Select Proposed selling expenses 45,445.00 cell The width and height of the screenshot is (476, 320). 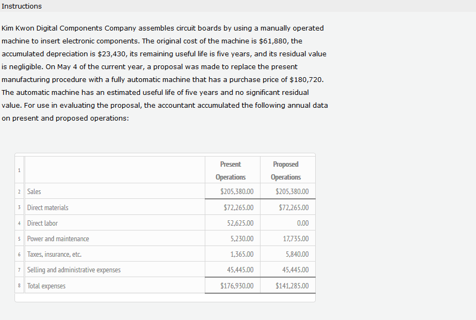[288, 269]
